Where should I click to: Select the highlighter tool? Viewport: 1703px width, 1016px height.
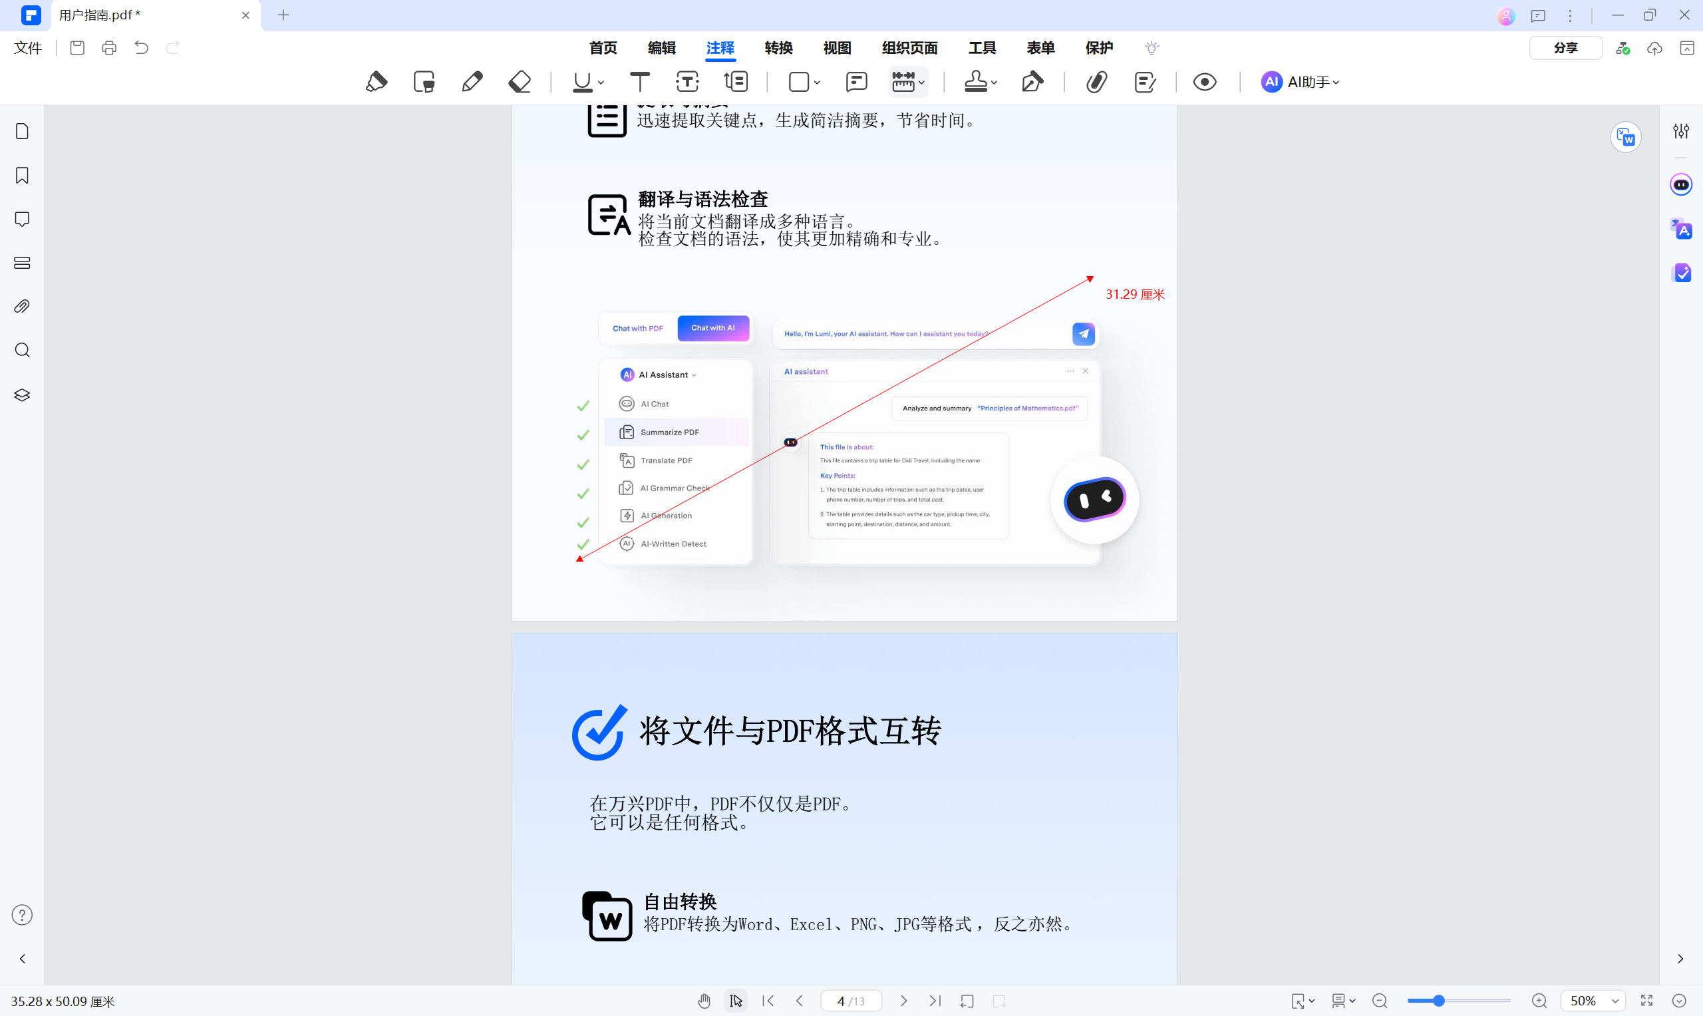click(377, 81)
